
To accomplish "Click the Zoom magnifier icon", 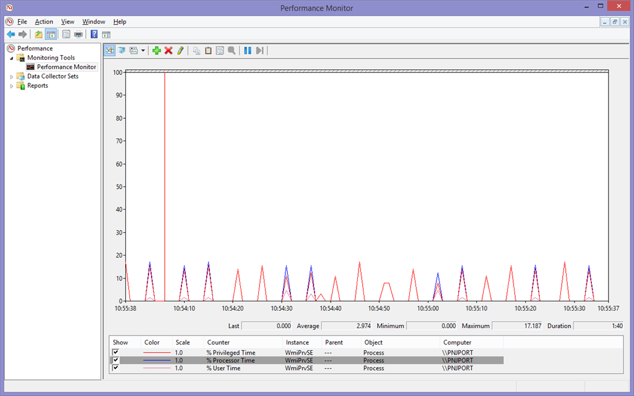I will pos(232,51).
